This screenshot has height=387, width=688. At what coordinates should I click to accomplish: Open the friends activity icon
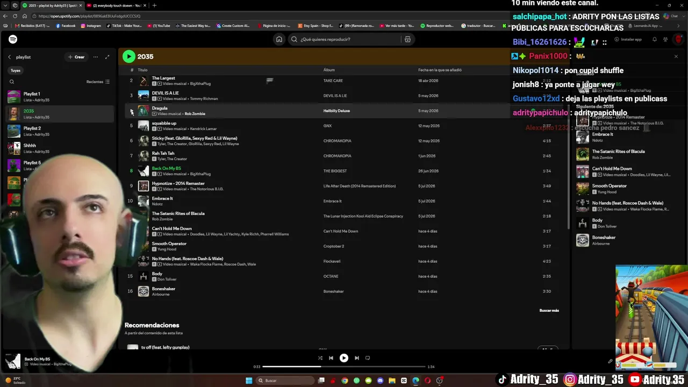tap(665, 39)
